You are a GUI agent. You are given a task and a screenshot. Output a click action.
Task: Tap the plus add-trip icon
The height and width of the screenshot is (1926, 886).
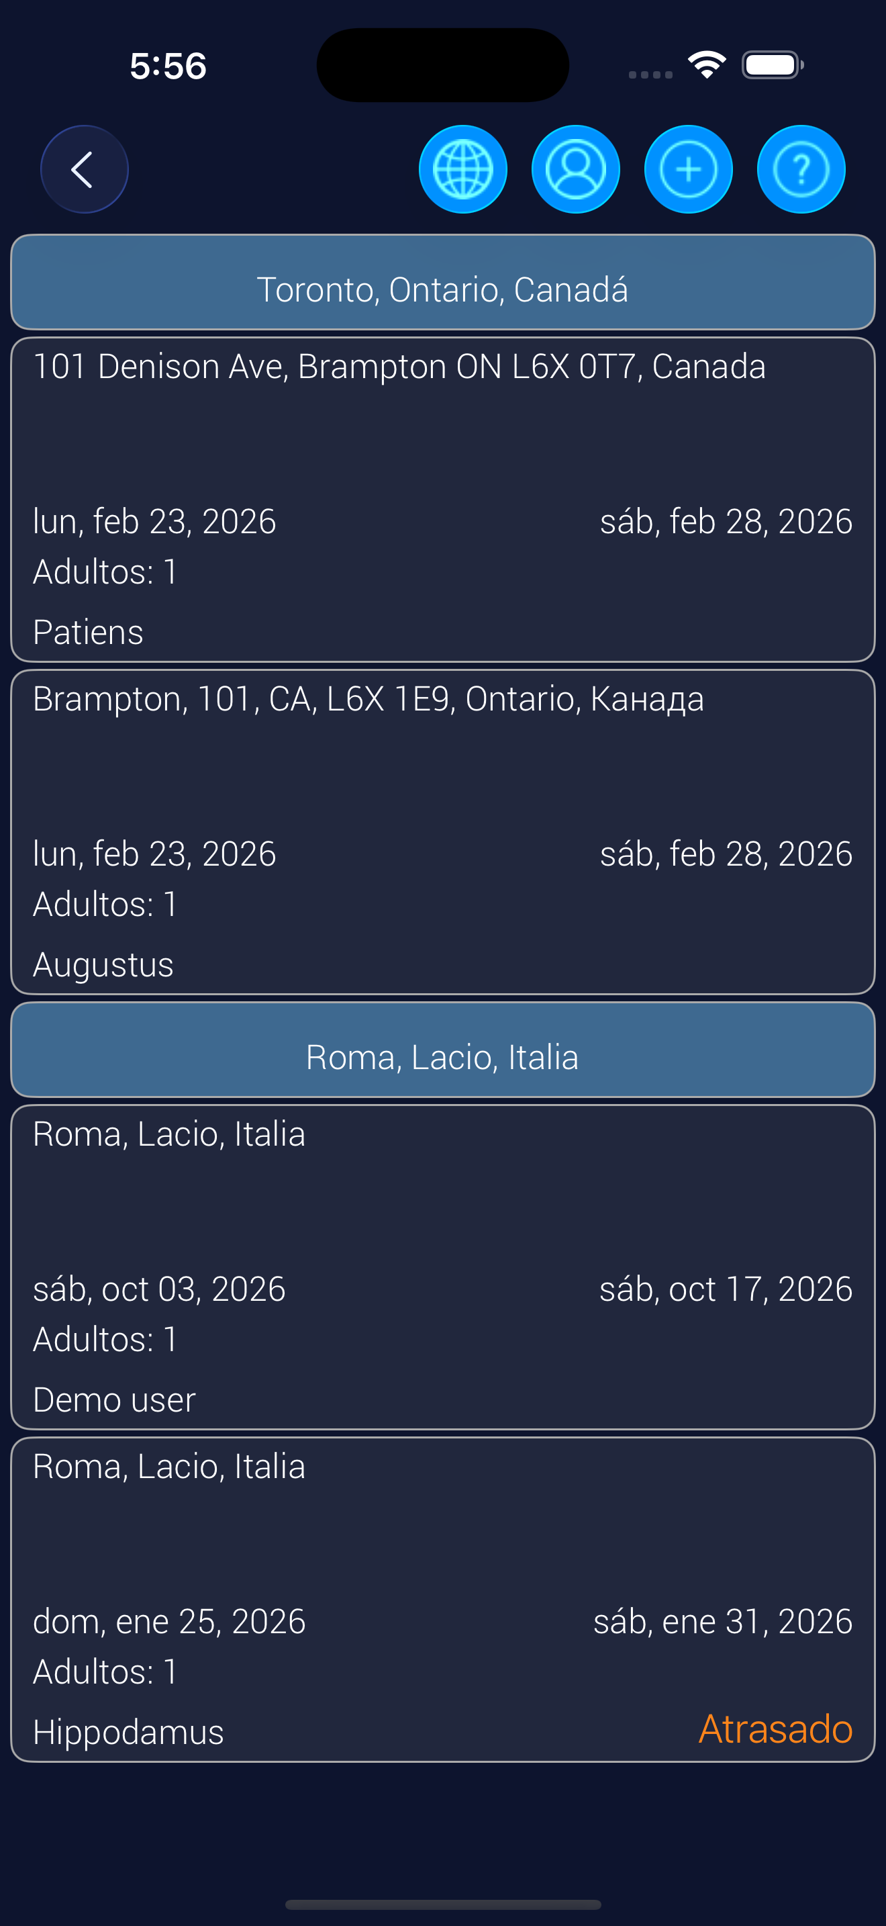pyautogui.click(x=688, y=170)
